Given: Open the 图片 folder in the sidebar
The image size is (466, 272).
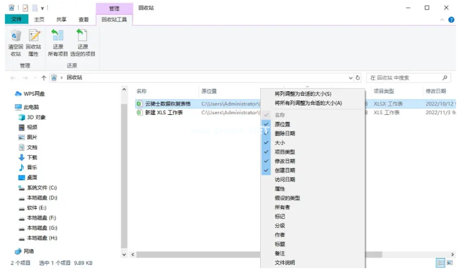Looking at the screenshot, I should [28, 137].
